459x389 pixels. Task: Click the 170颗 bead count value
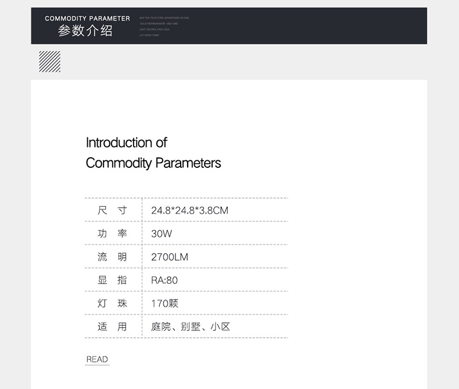click(164, 303)
